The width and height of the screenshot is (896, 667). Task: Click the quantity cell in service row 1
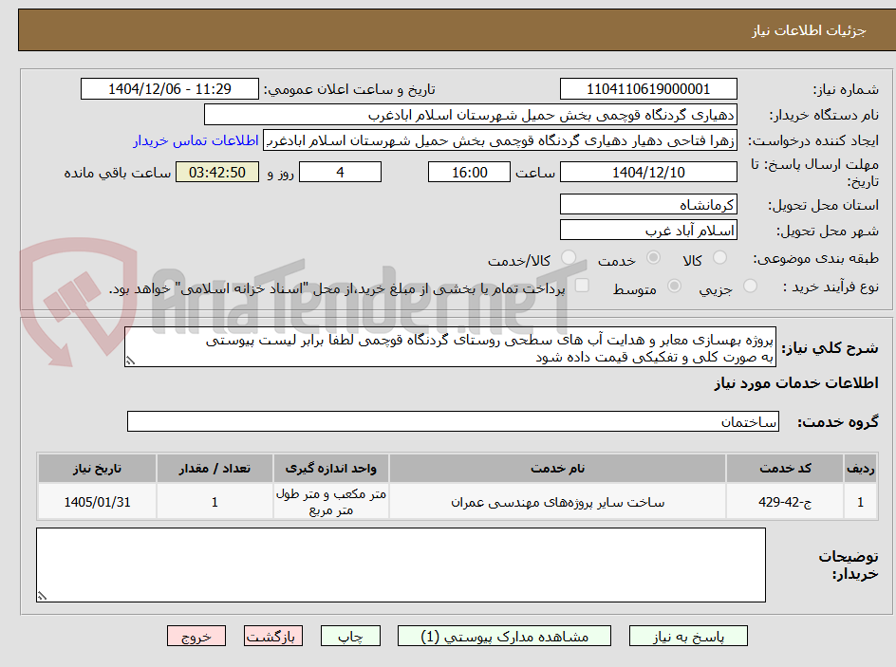(215, 502)
